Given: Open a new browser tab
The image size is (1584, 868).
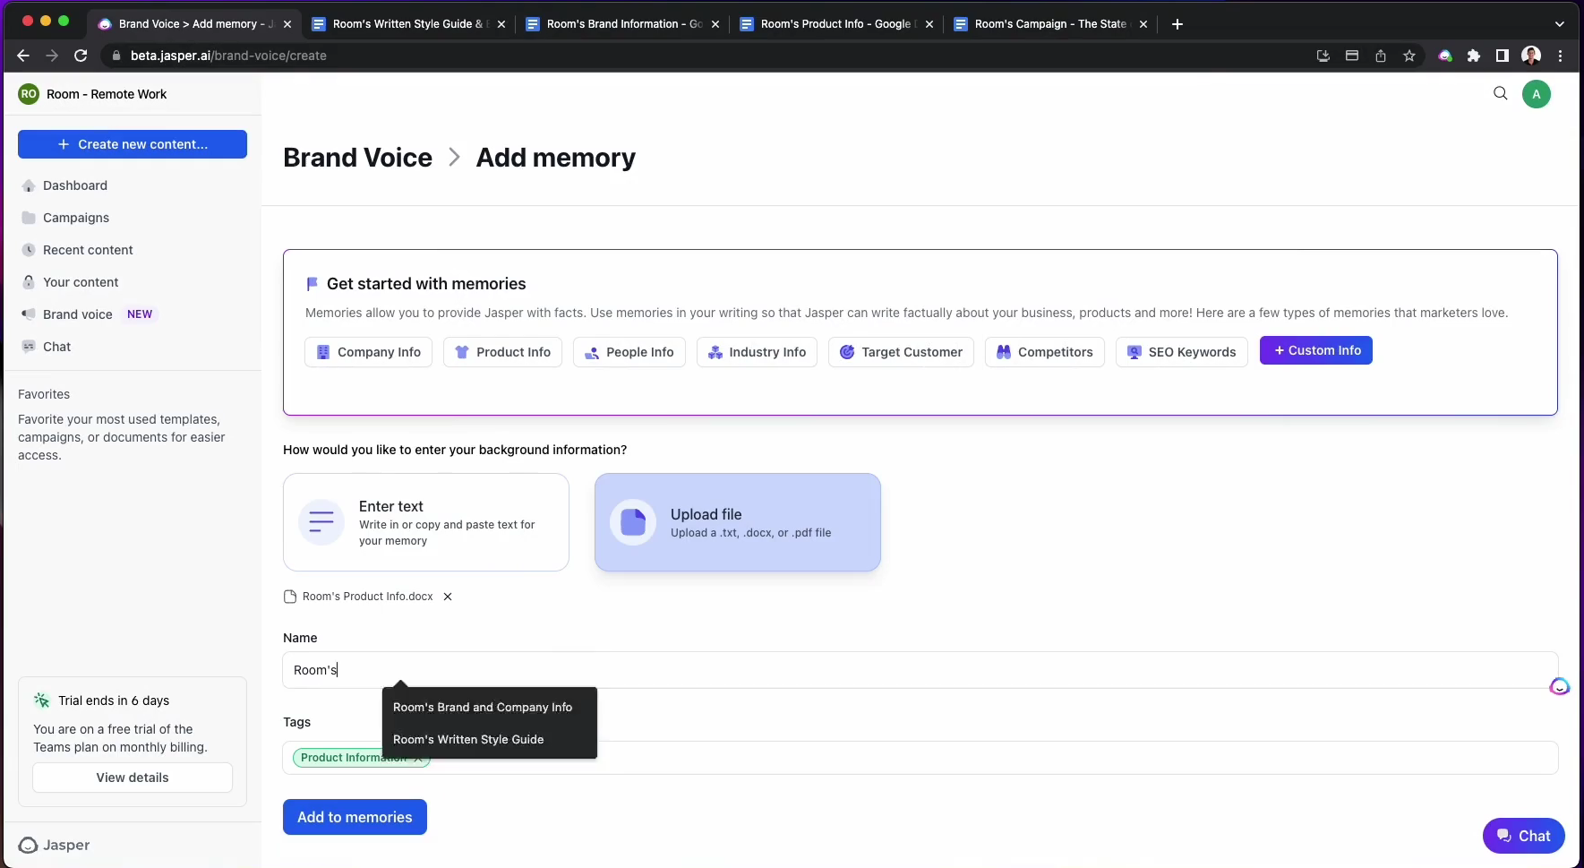Looking at the screenshot, I should 1177,24.
